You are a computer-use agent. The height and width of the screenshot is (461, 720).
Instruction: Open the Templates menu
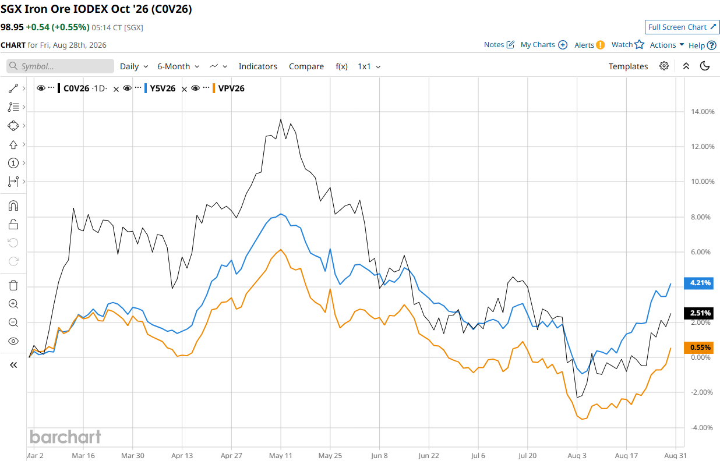point(628,66)
